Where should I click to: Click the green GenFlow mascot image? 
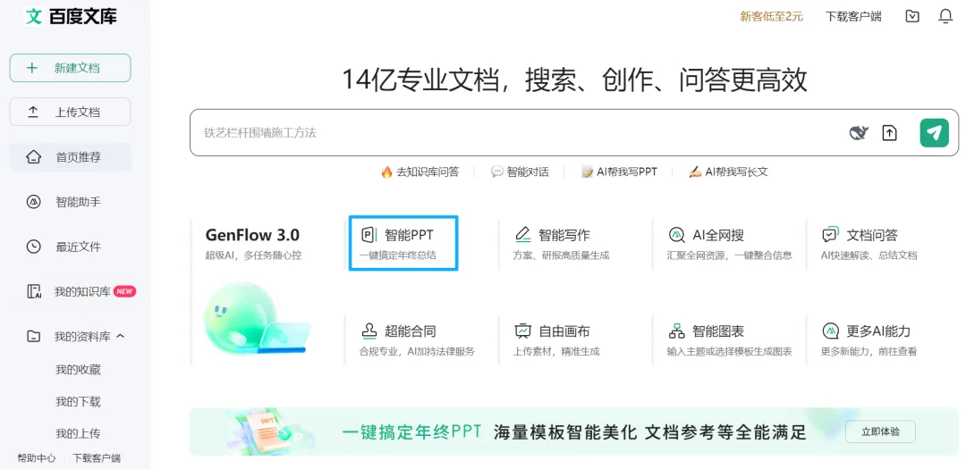point(257,318)
